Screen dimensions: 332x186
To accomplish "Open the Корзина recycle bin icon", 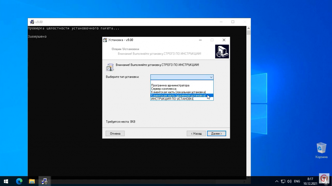I will point(321,148).
